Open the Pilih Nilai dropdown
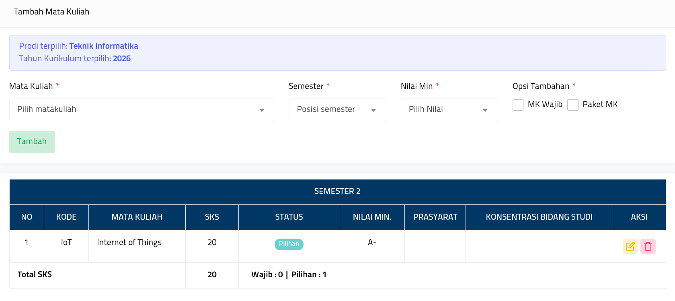675x301 pixels. (x=449, y=110)
